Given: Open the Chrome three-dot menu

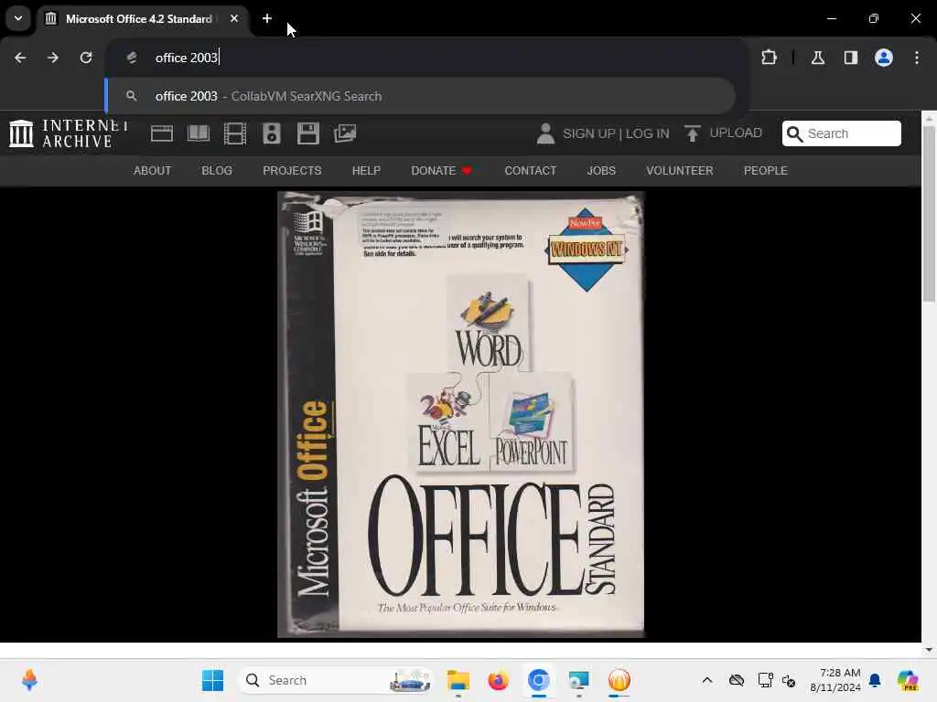Looking at the screenshot, I should tap(917, 58).
